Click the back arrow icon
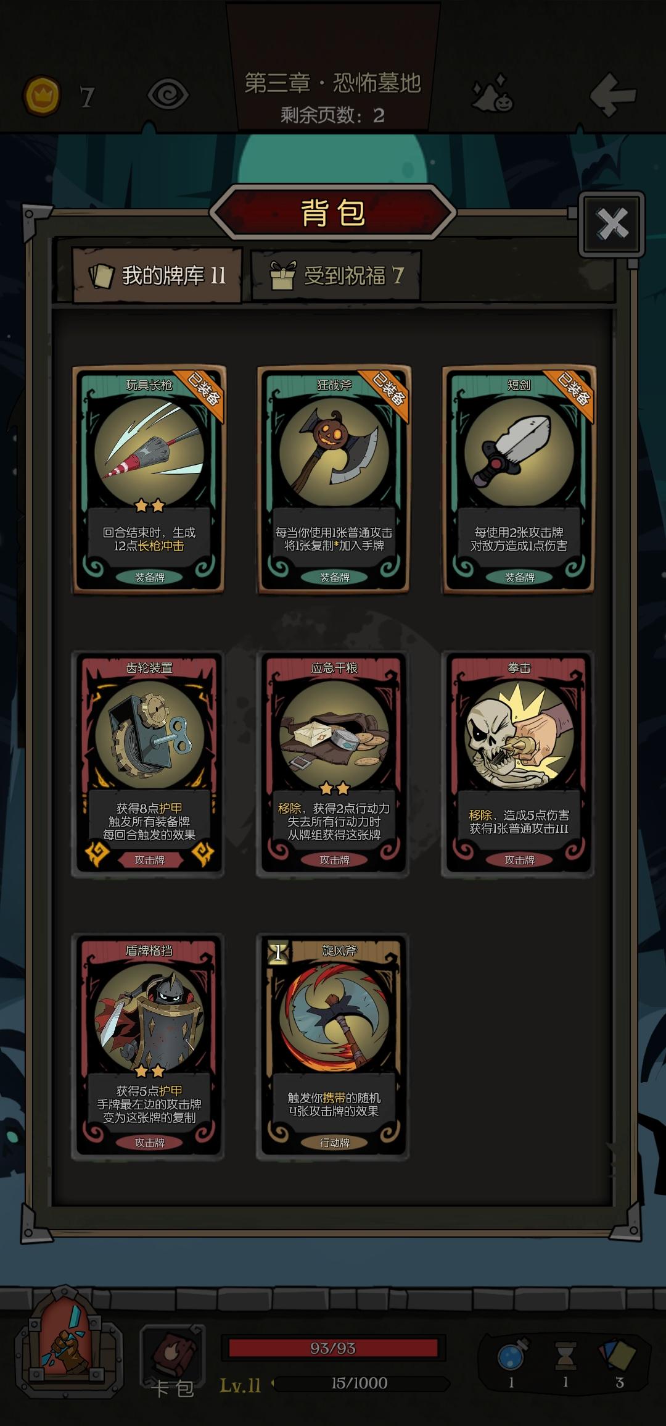The image size is (666, 1426). point(612,94)
